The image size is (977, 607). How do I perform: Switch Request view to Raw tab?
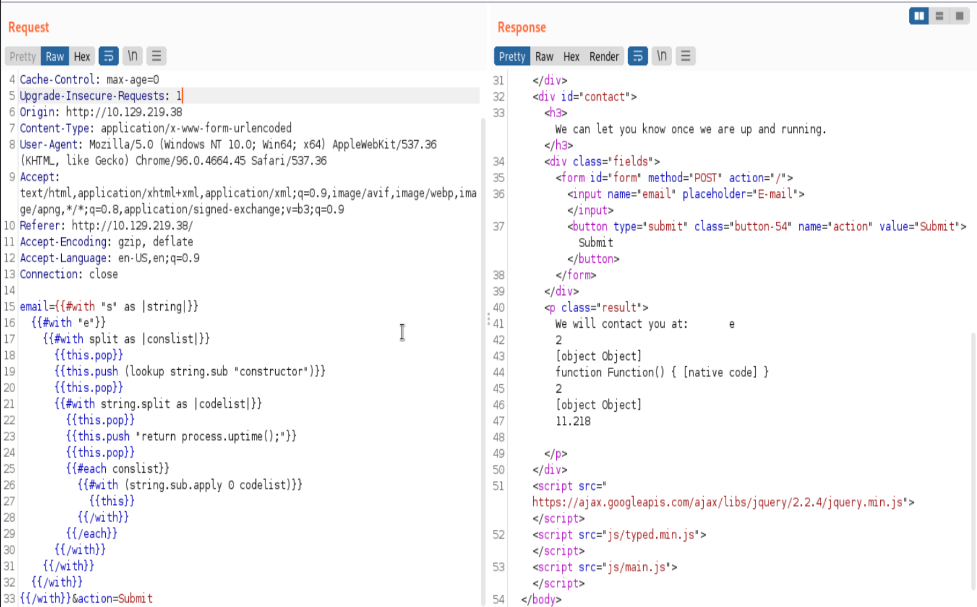54,57
